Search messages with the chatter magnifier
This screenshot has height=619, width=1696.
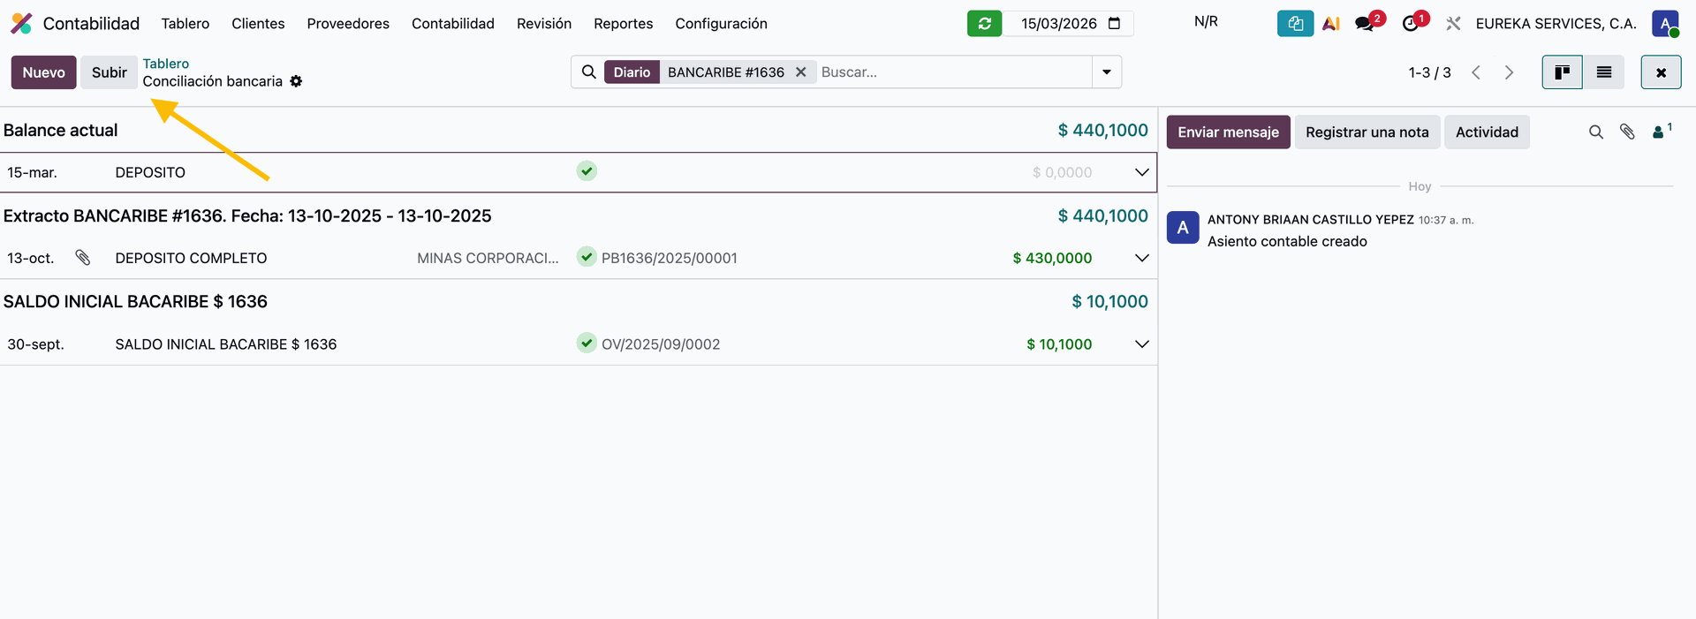(x=1595, y=132)
